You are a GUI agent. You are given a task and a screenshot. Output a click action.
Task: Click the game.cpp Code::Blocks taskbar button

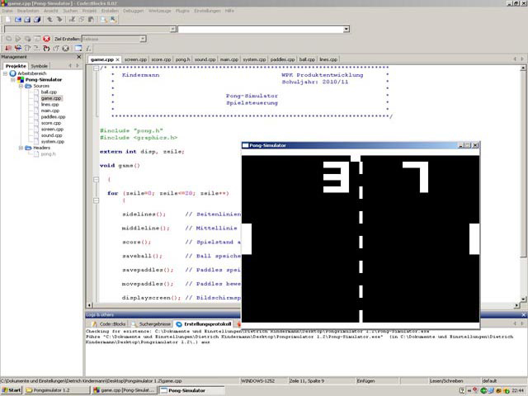tap(124, 390)
